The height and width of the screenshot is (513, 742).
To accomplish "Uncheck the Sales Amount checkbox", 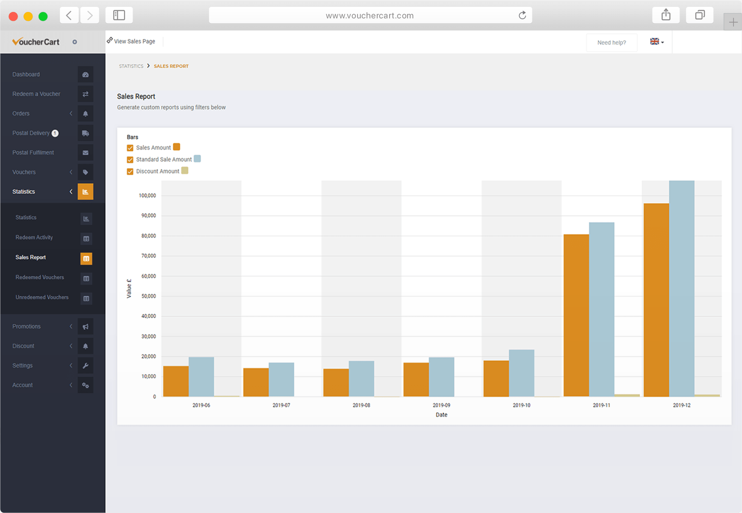I will pos(130,147).
